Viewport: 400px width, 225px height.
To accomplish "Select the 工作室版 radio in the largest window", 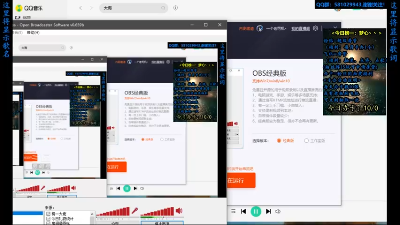I will [306, 141].
